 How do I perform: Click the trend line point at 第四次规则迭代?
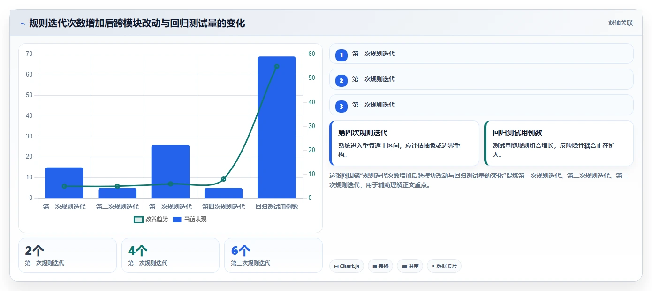223,179
